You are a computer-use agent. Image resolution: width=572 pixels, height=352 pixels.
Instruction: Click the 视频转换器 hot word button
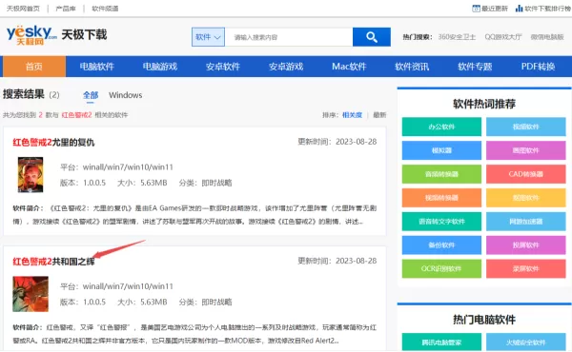pyautogui.click(x=441, y=198)
